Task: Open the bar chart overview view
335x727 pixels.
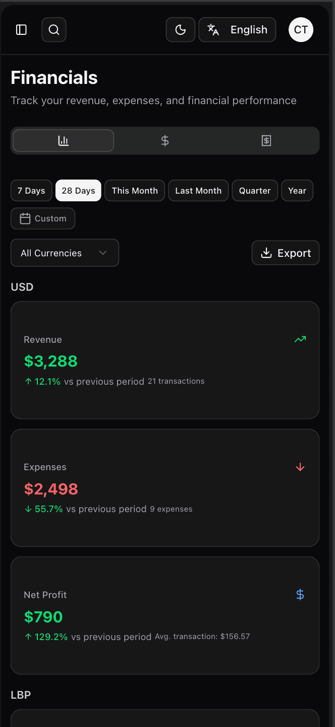Action: click(x=63, y=140)
